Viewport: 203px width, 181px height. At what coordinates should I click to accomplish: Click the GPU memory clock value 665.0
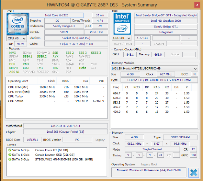tap(158, 55)
